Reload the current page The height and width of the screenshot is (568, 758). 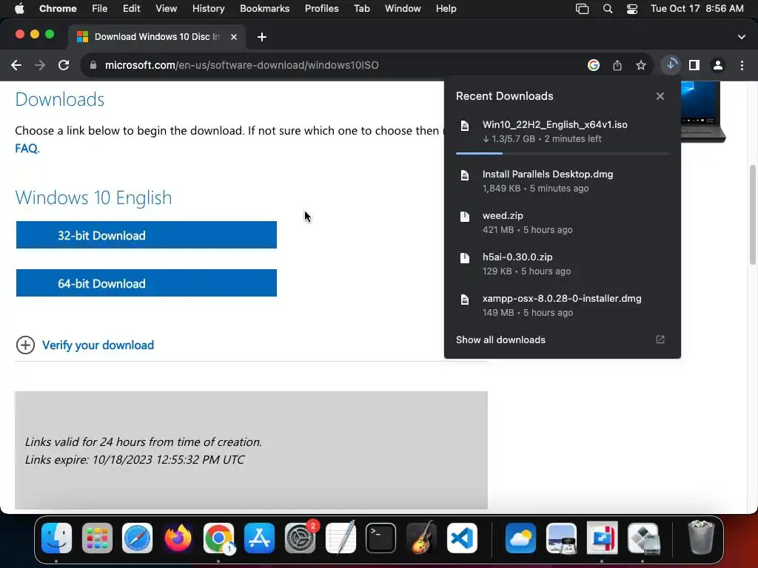(x=64, y=65)
